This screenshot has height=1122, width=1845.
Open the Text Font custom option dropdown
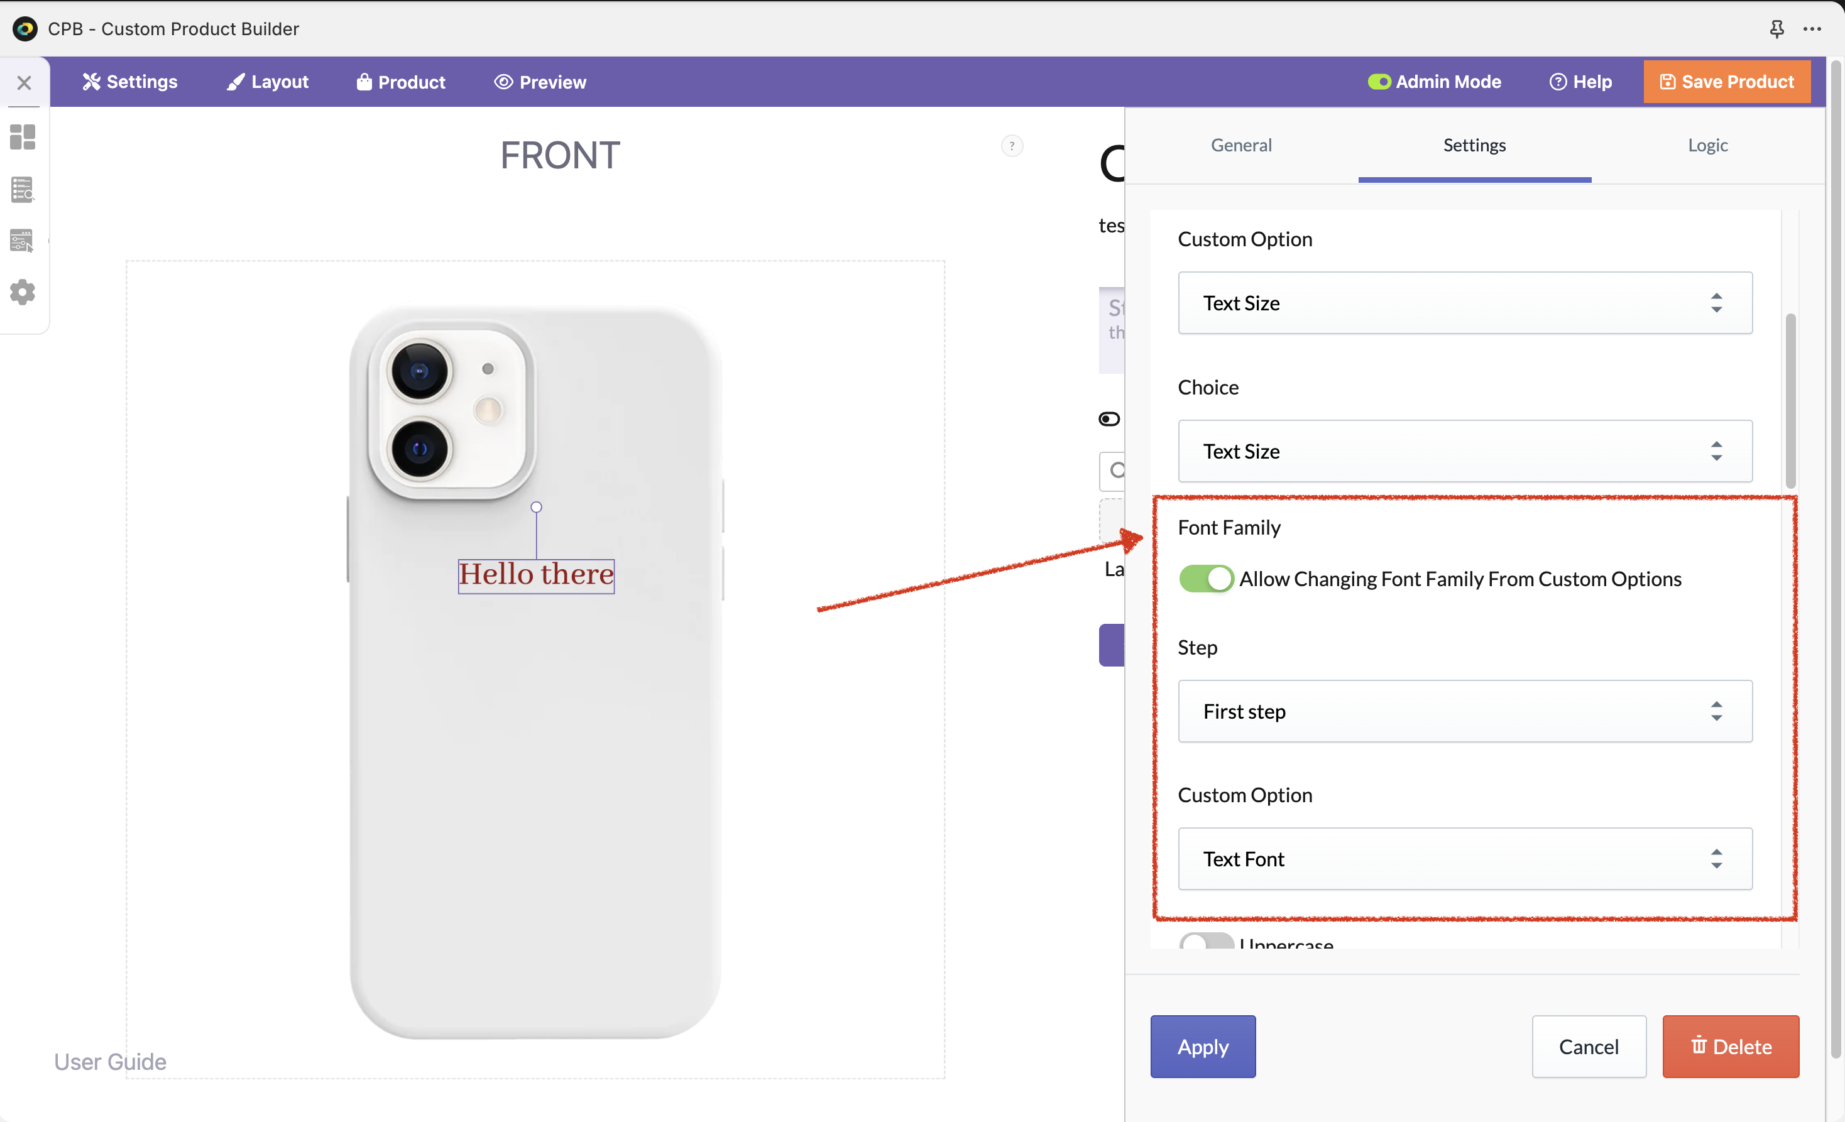[1465, 859]
